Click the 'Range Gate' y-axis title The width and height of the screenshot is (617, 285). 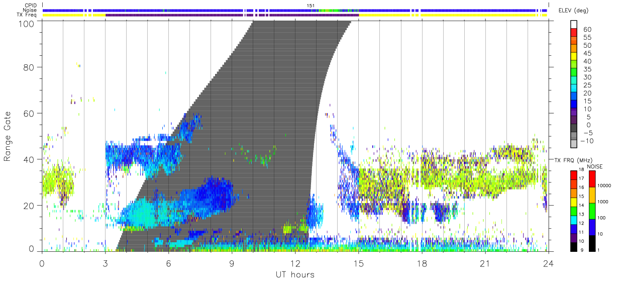click(x=8, y=136)
